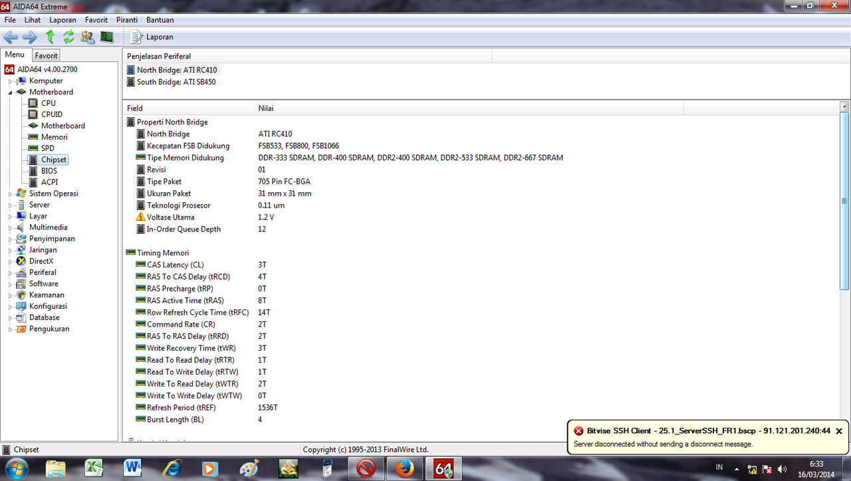This screenshot has height=481, width=851.
Task: Collapse the Motherboard tree node
Action: (x=10, y=92)
